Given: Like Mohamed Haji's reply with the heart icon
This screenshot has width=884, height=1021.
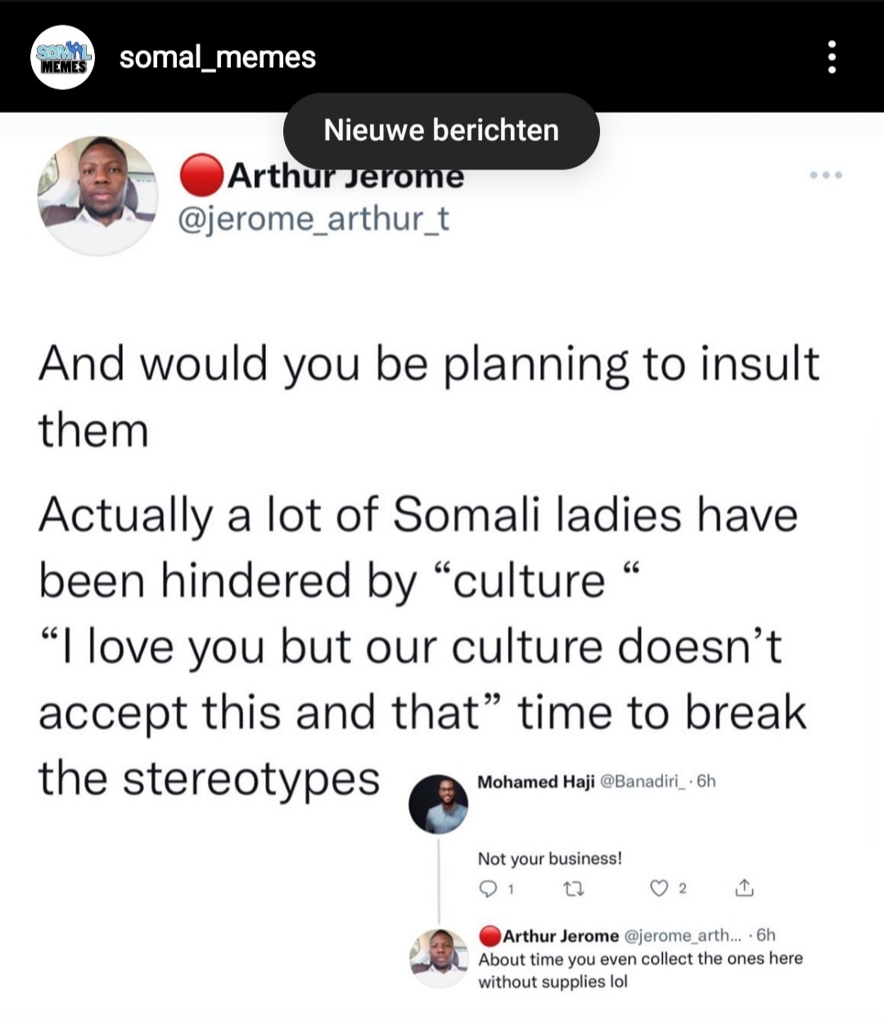Looking at the screenshot, I should pyautogui.click(x=660, y=888).
